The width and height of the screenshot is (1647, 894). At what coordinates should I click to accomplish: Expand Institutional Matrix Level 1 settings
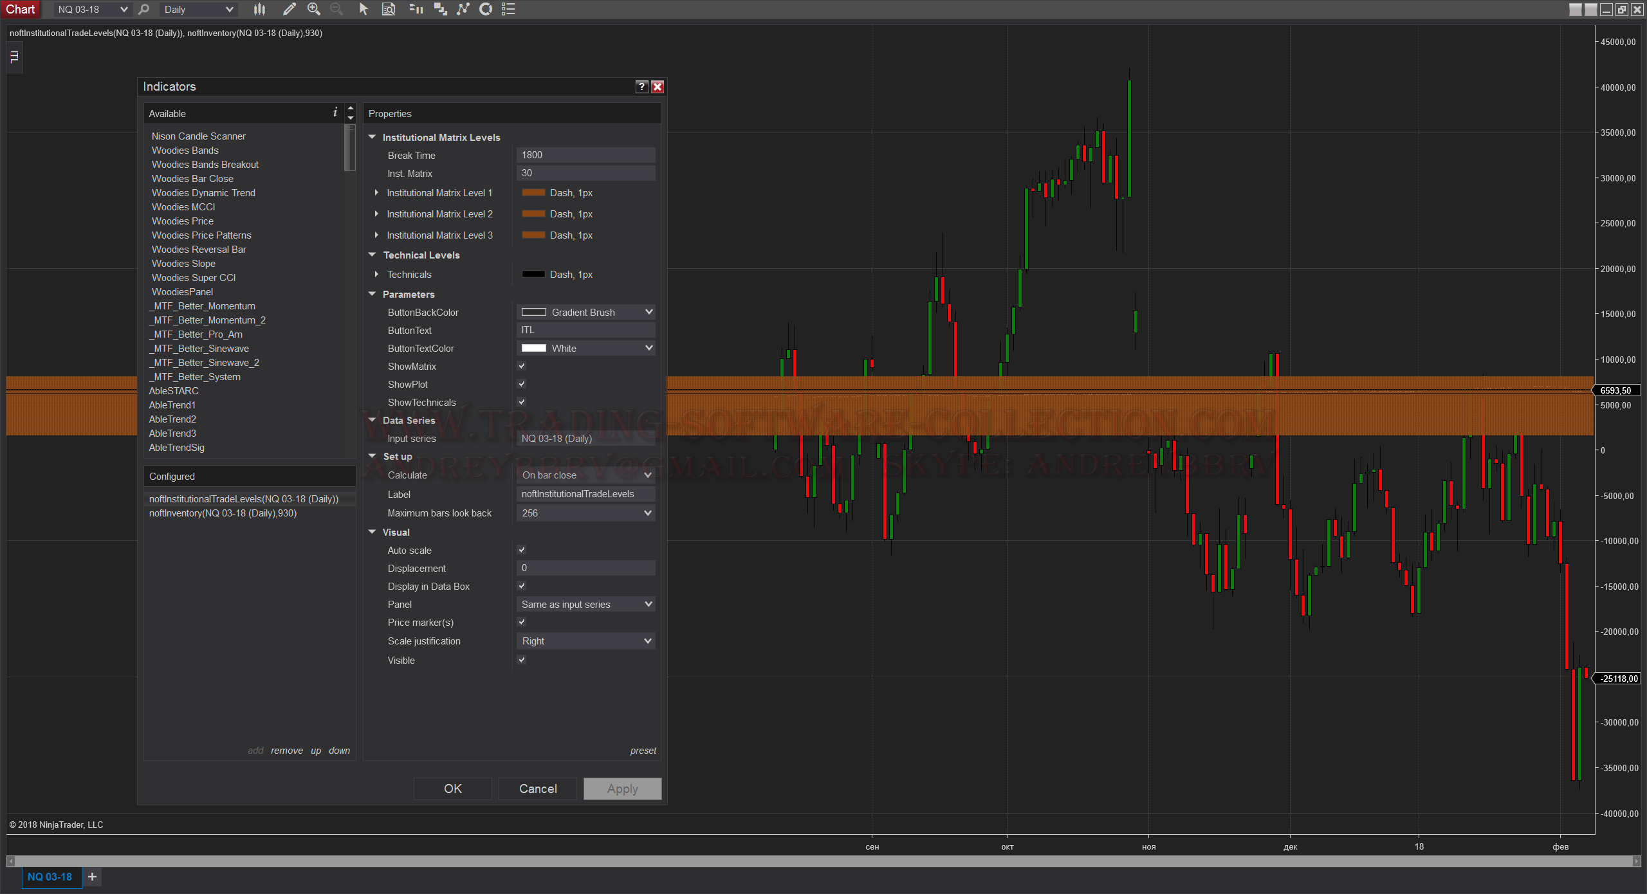[377, 193]
